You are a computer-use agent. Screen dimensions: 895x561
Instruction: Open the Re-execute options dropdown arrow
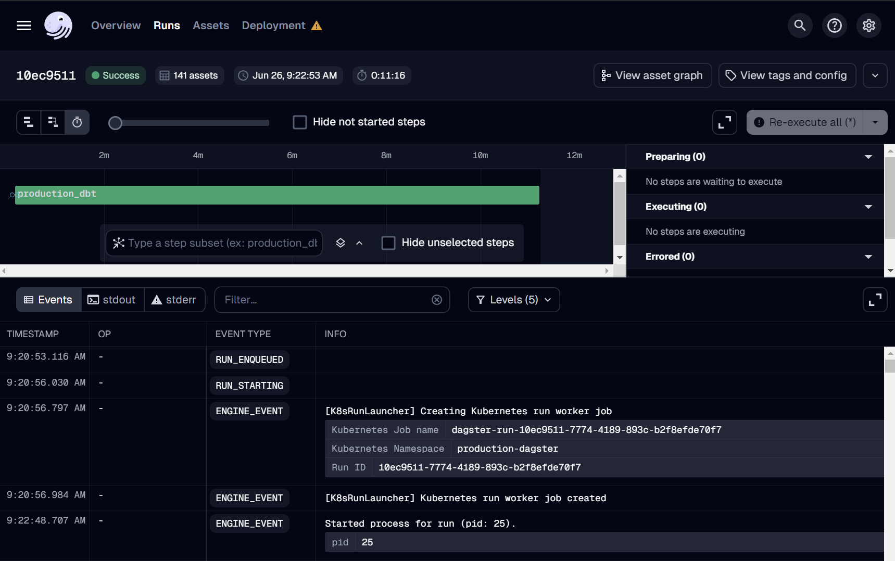coord(875,122)
